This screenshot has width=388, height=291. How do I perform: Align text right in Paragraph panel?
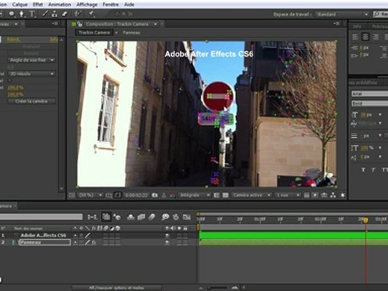click(x=375, y=37)
